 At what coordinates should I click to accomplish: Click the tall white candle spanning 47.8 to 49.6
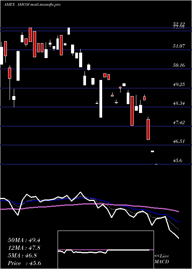click(101, 99)
